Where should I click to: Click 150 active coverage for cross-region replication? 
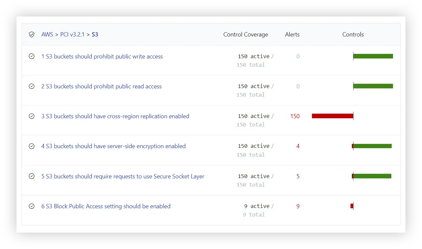(x=254, y=116)
